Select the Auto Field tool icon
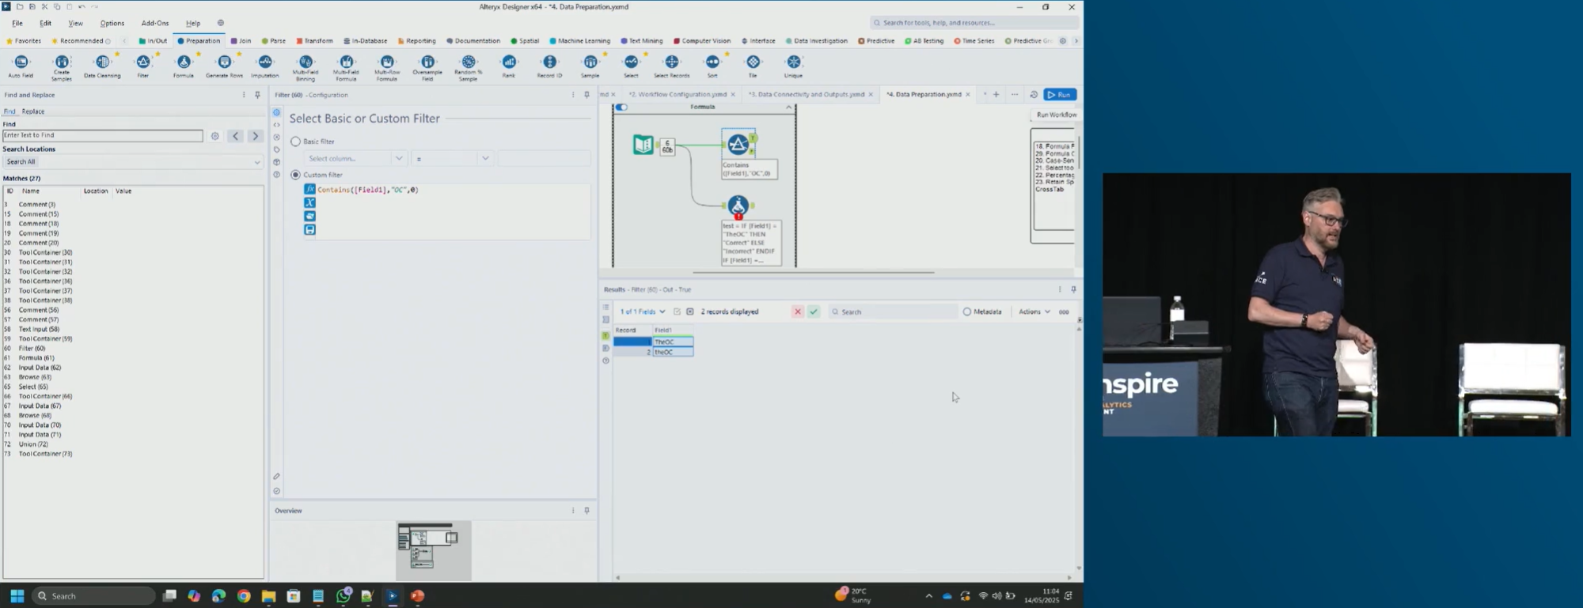 (21, 62)
